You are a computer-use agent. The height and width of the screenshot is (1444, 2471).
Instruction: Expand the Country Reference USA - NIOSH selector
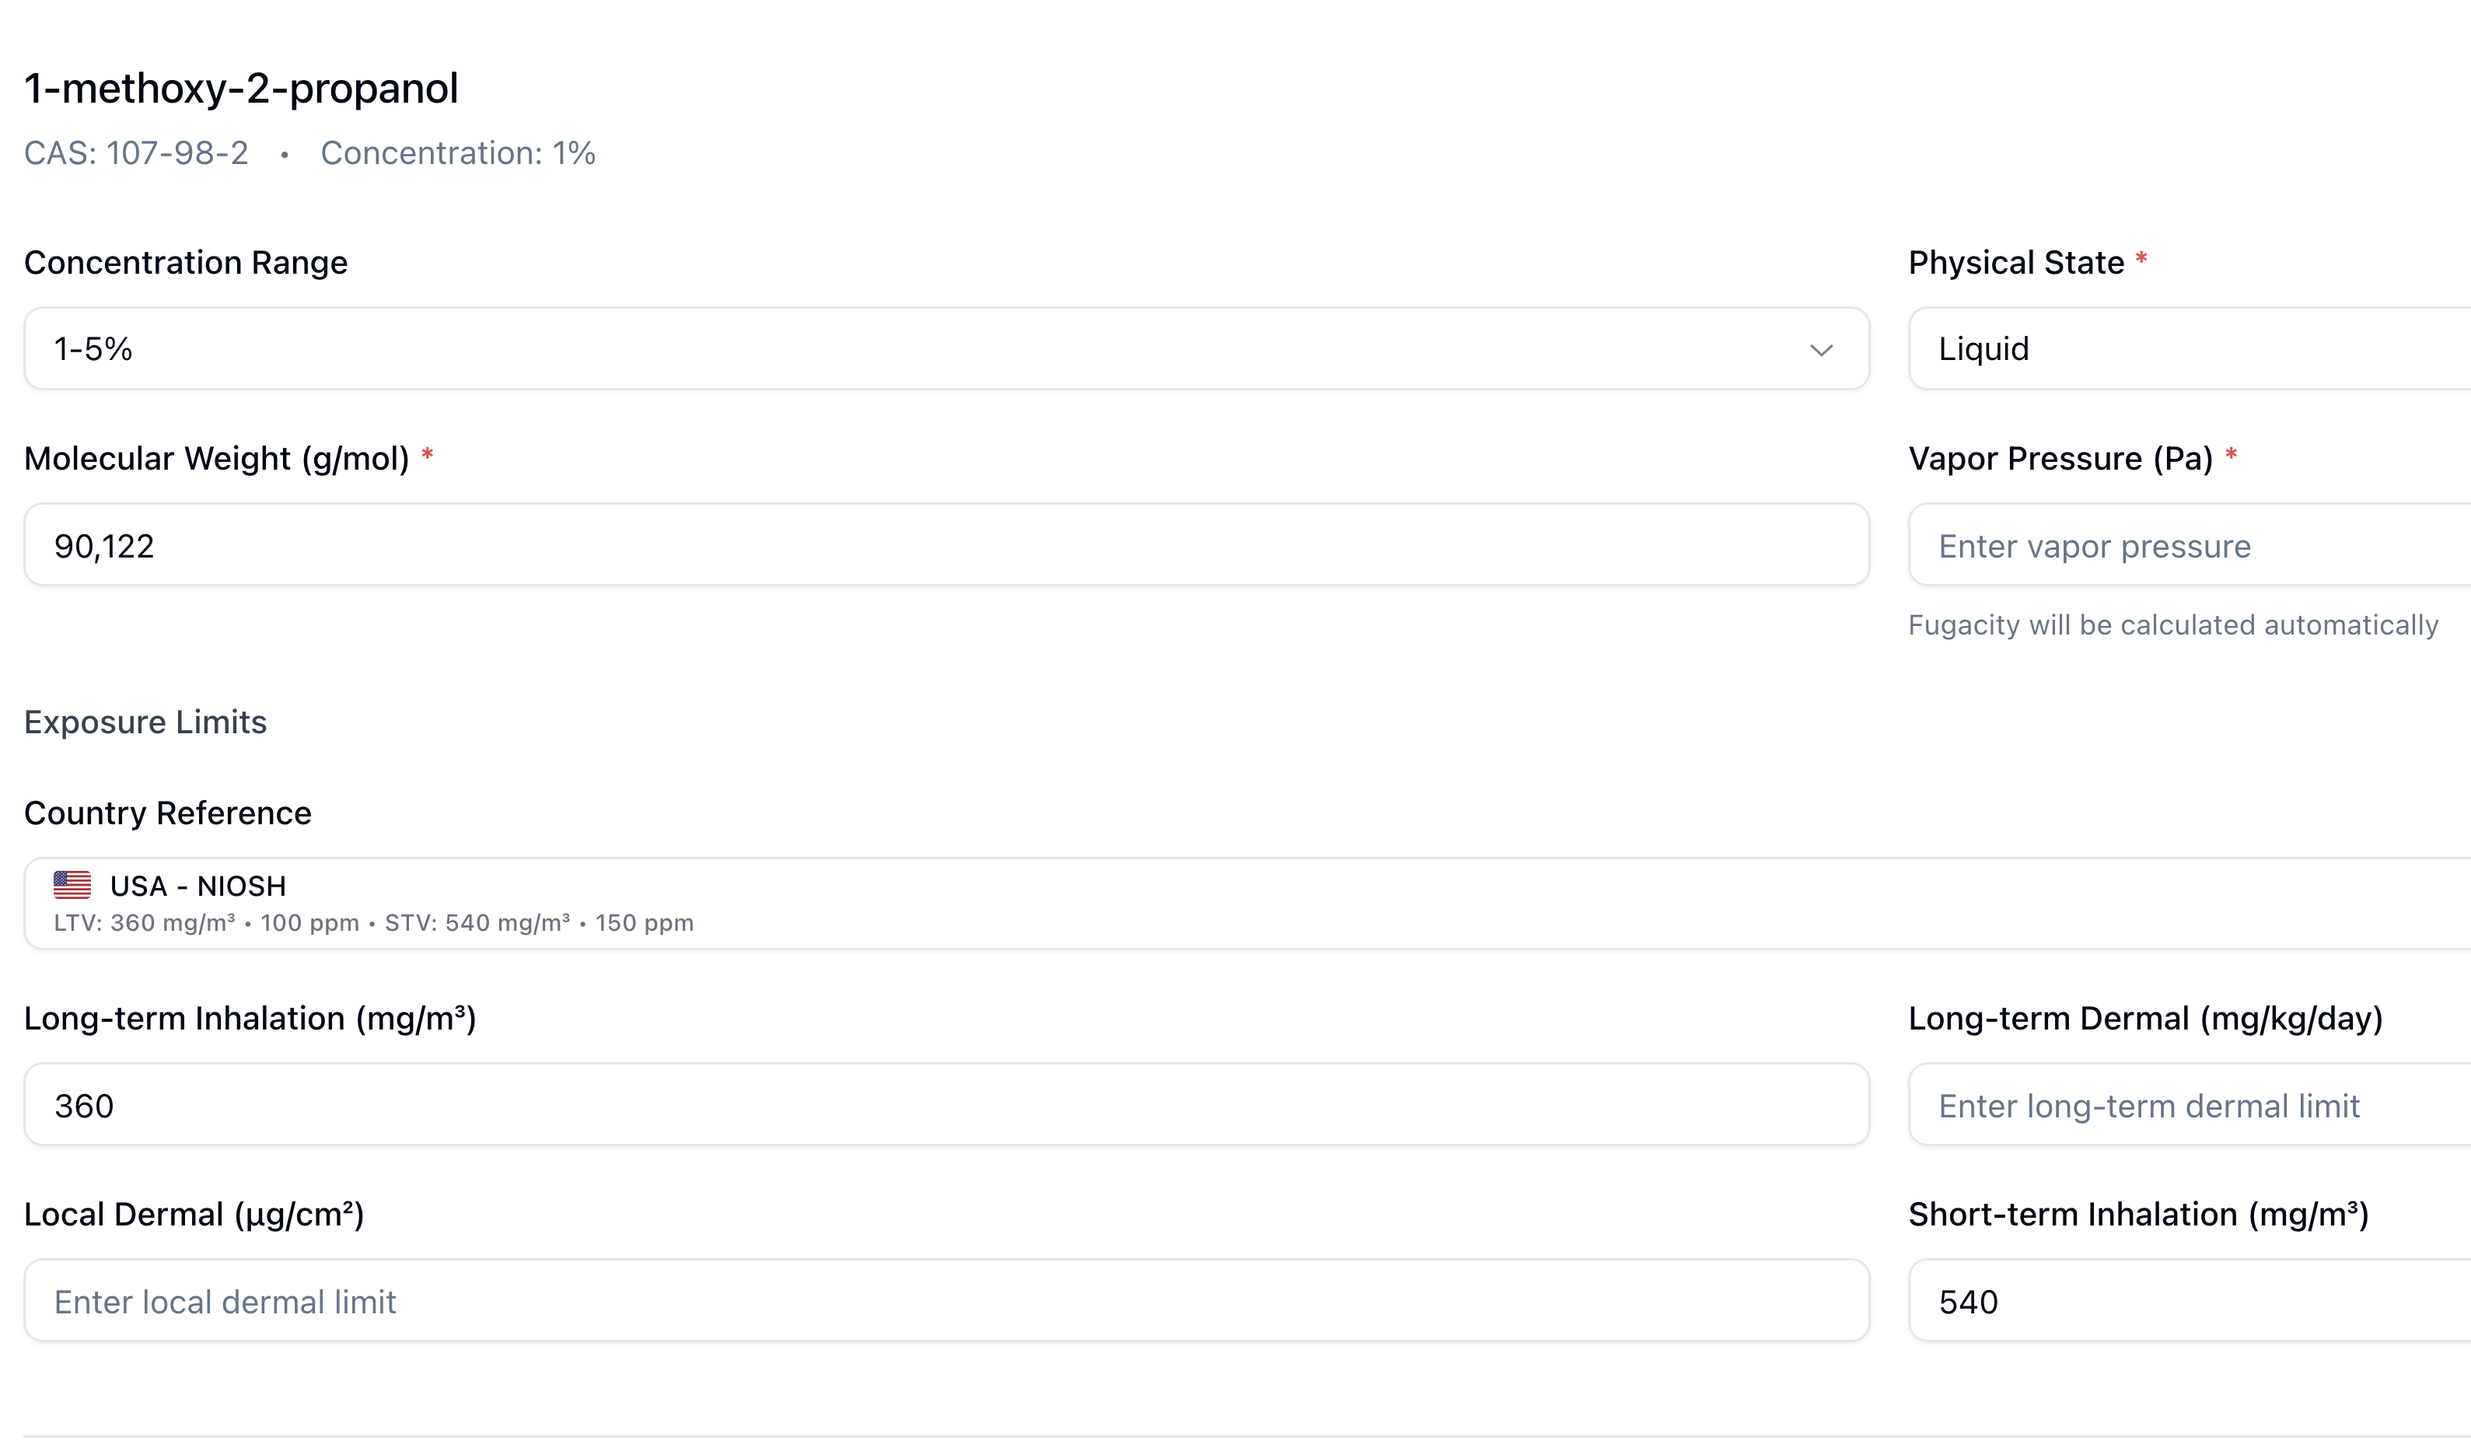click(1246, 903)
